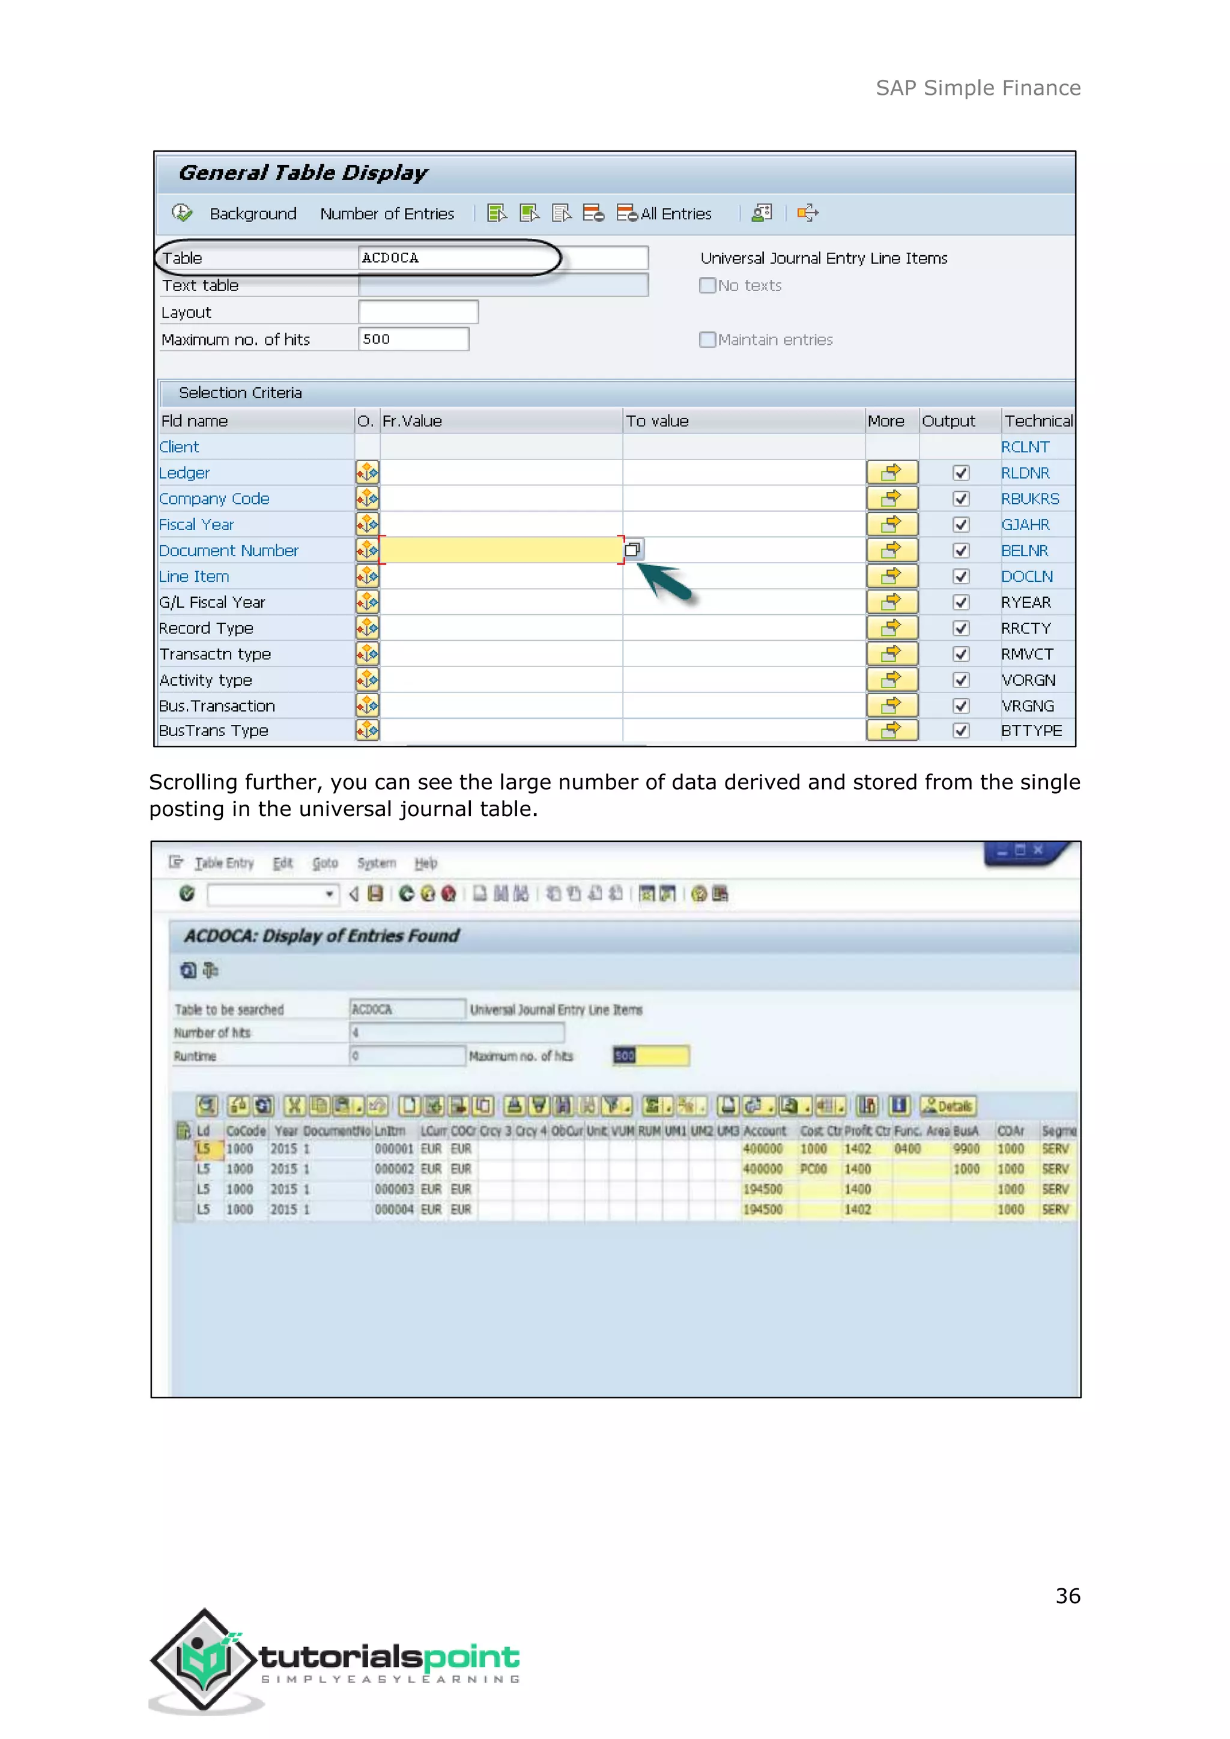This screenshot has height=1739, width=1230.
Task: Click the select-all icon left of Ld header
Action: tap(183, 1131)
